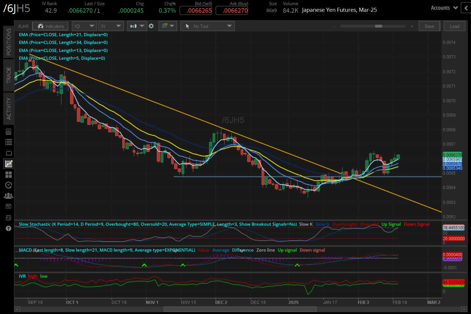
Task: Click the horizontal chart scrollbar thumb
Action: [240, 309]
